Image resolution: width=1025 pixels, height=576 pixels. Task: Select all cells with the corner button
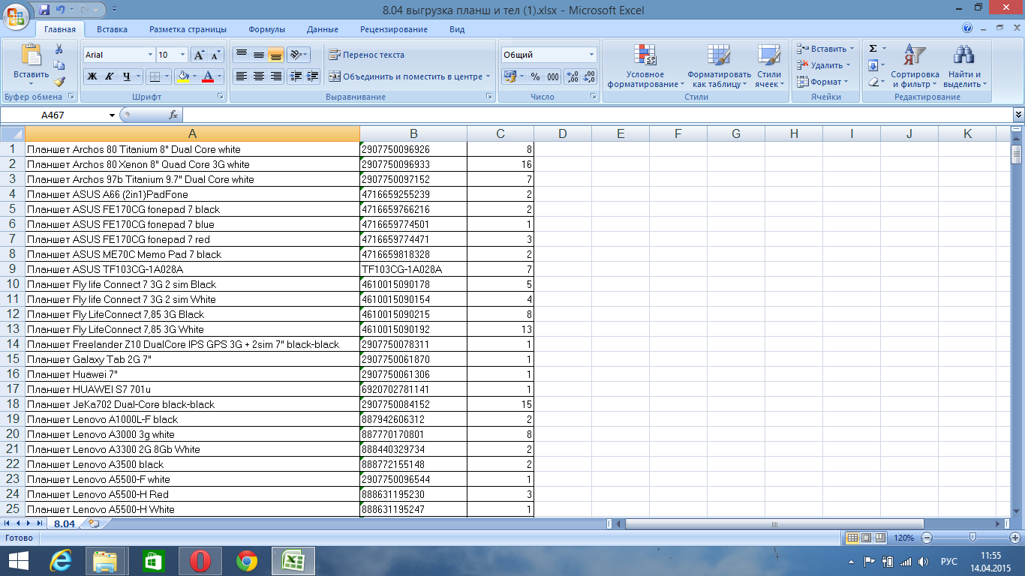pos(13,133)
